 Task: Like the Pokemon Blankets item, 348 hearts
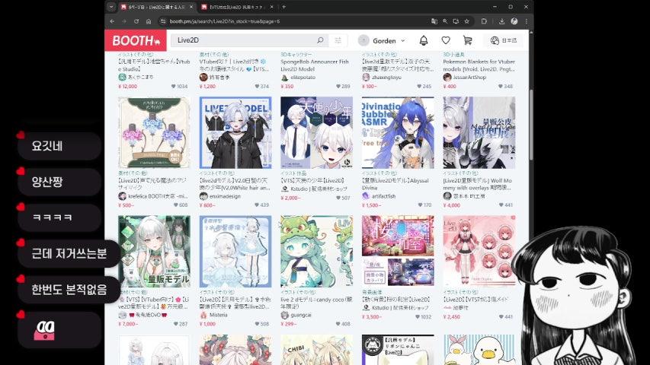501,86
